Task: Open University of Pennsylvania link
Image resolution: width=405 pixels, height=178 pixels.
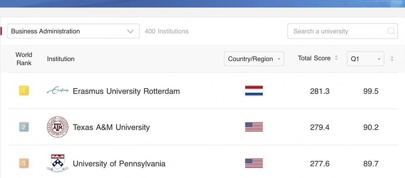Action: point(119,163)
